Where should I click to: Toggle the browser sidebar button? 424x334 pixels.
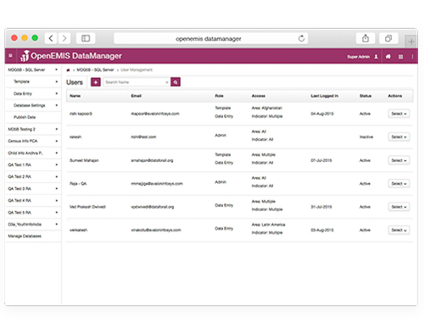tap(86, 38)
